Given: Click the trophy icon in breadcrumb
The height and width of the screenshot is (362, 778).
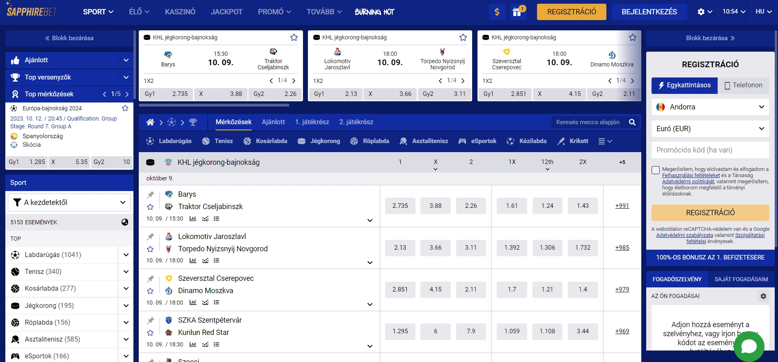Looking at the screenshot, I should click(193, 122).
